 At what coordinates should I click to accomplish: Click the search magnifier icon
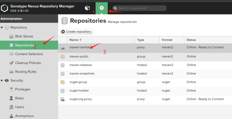(x=115, y=8)
